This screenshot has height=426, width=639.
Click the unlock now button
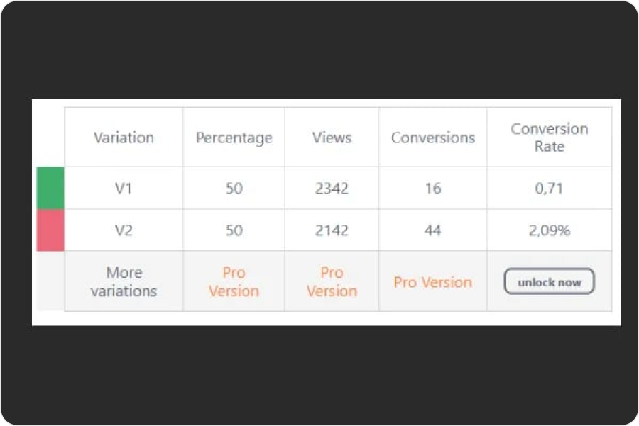pos(549,281)
